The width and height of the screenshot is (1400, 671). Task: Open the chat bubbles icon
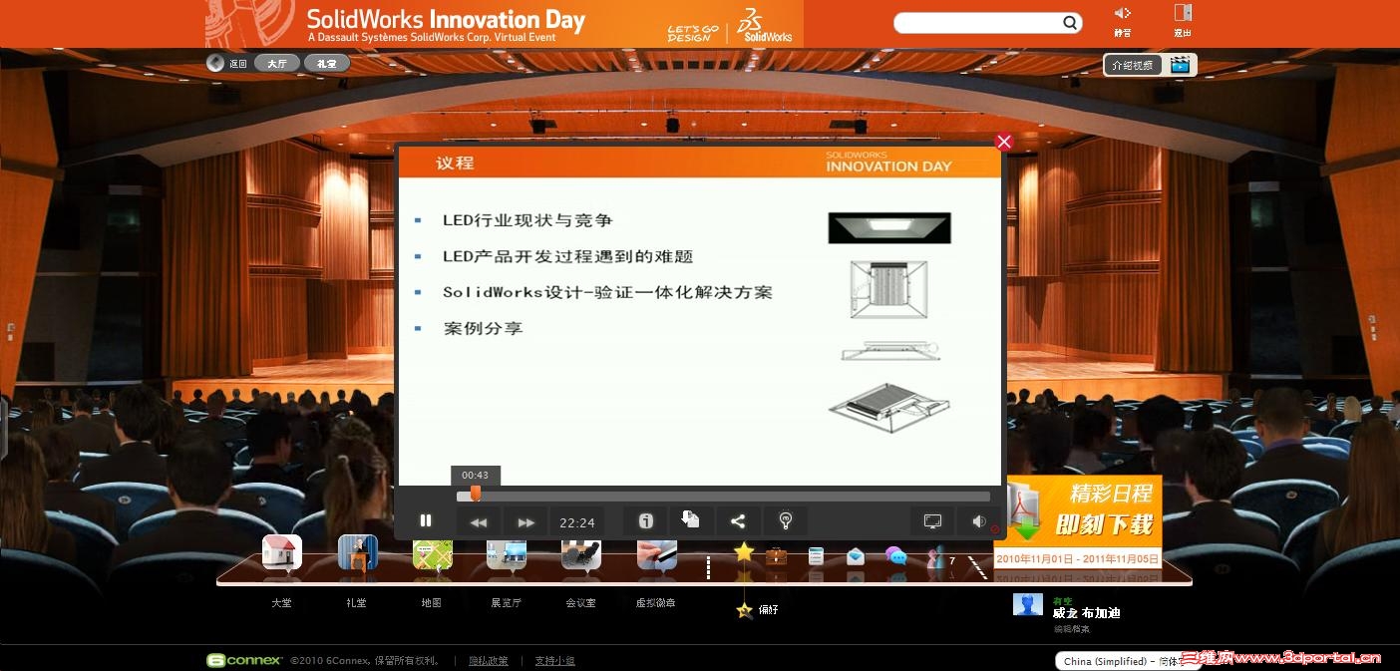[895, 555]
